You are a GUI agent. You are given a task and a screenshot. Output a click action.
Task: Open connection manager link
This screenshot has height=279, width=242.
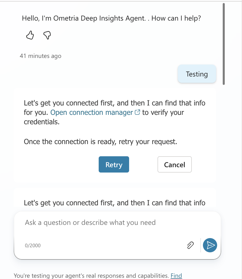[x=92, y=113]
